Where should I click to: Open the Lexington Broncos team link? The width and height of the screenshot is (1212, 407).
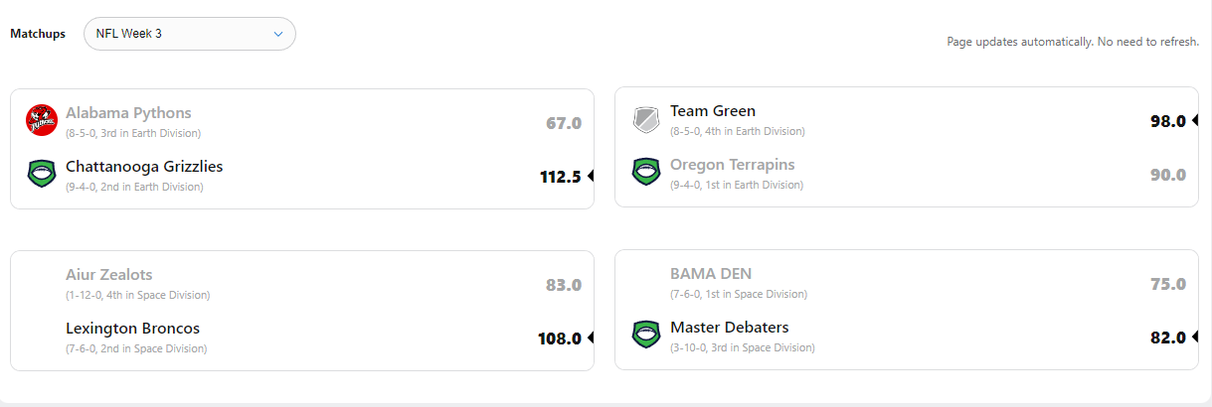click(x=133, y=329)
